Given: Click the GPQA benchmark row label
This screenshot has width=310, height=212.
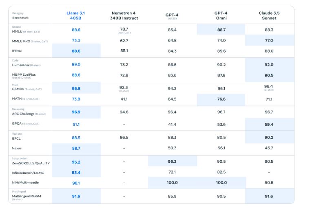Looking at the screenshot, I should pyautogui.click(x=17, y=124).
